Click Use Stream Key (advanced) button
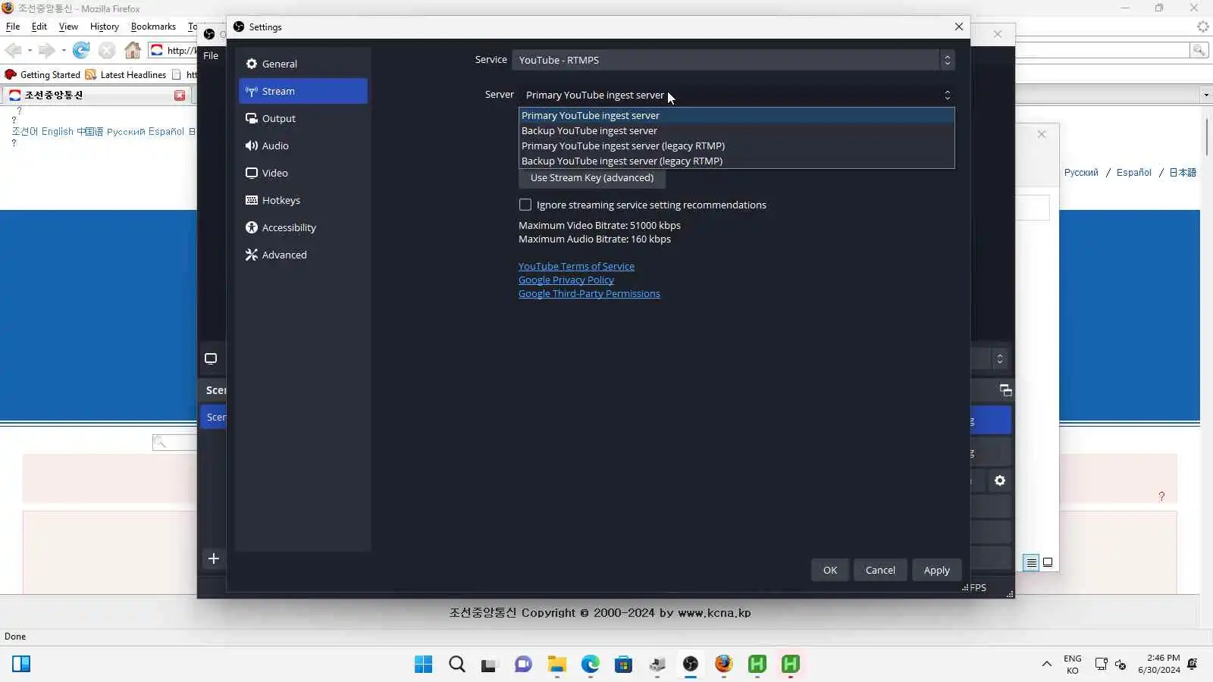The image size is (1213, 682). (592, 178)
